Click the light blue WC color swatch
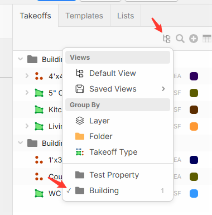The height and width of the screenshot is (215, 212). 194,194
